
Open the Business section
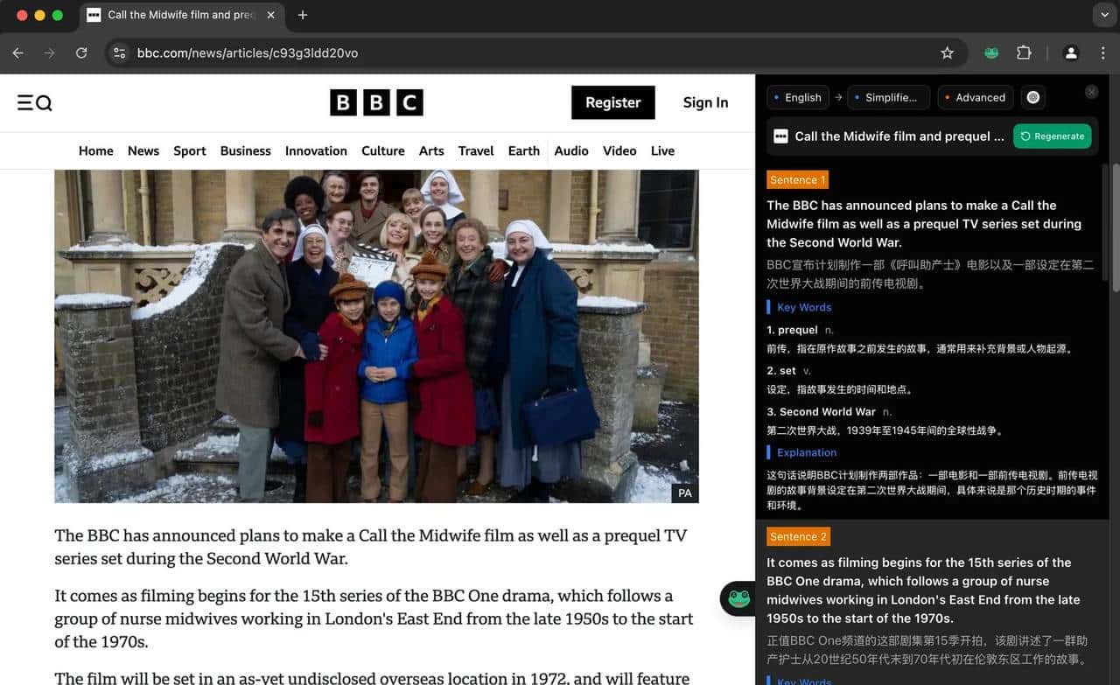(246, 150)
